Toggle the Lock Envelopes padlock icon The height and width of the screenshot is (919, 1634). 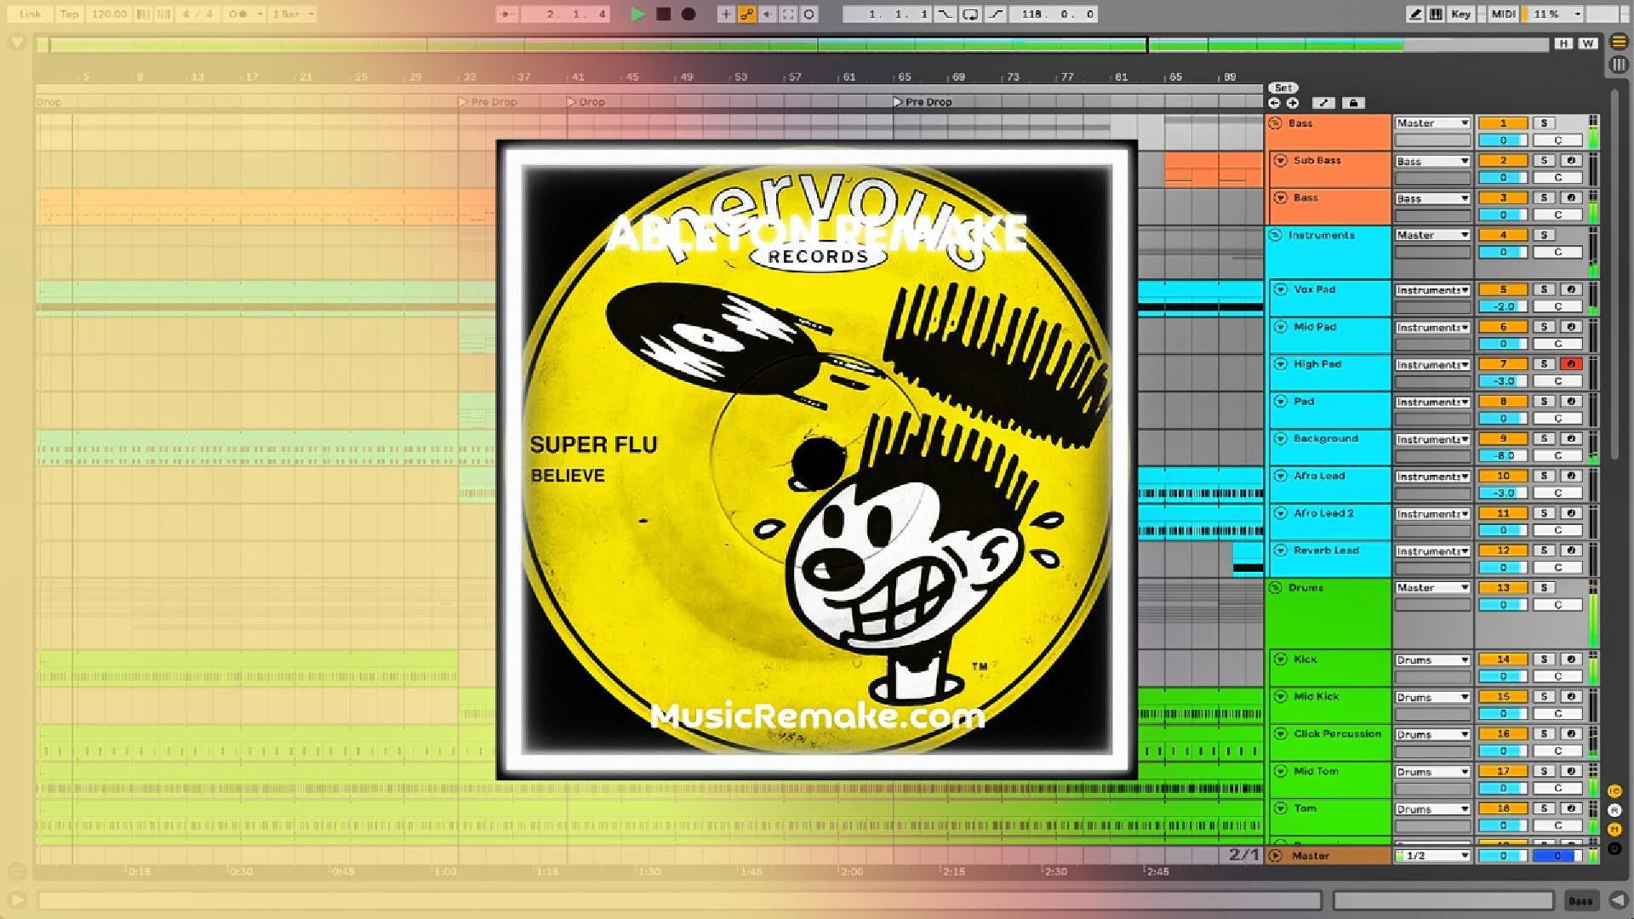click(1353, 103)
